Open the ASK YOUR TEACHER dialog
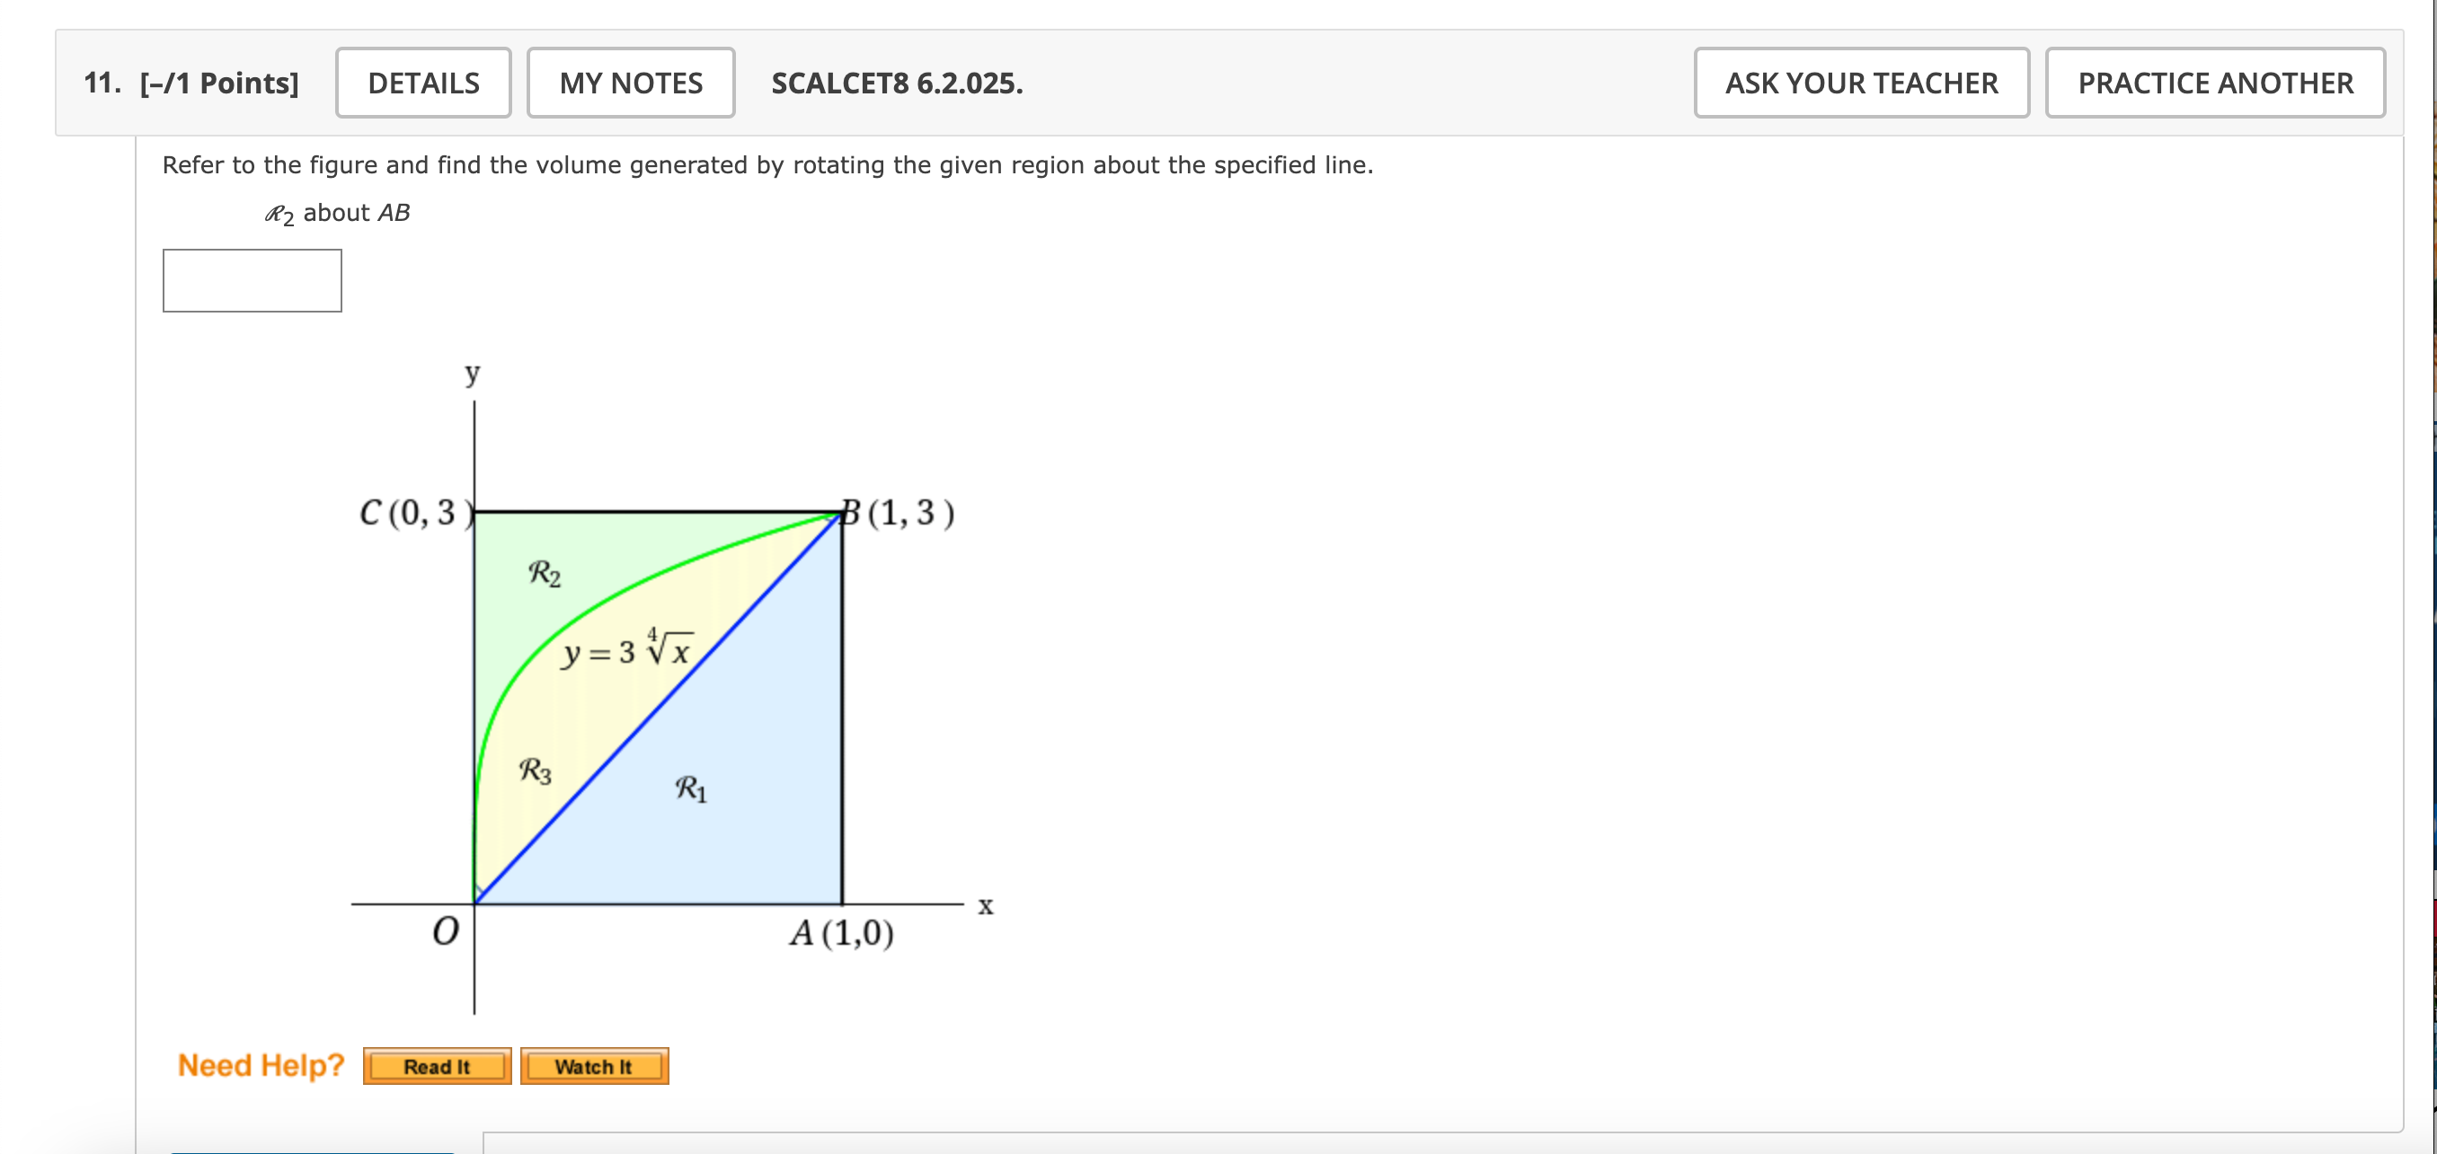The height and width of the screenshot is (1154, 2437). pos(1859,84)
